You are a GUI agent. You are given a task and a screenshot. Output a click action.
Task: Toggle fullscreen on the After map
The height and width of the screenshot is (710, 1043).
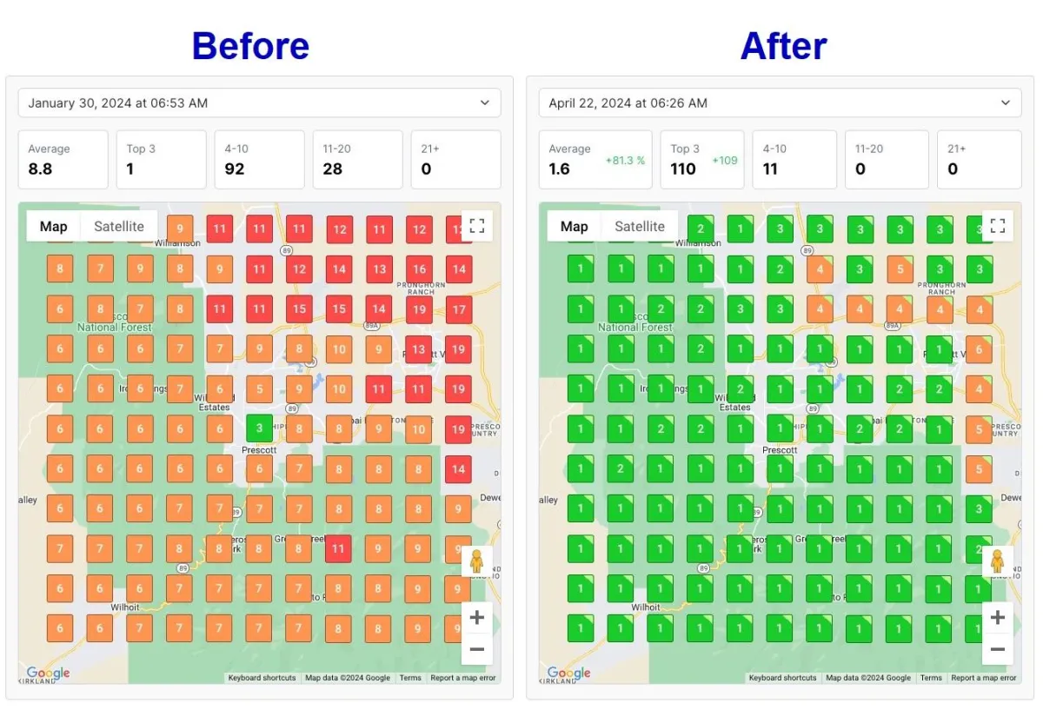coord(998,226)
